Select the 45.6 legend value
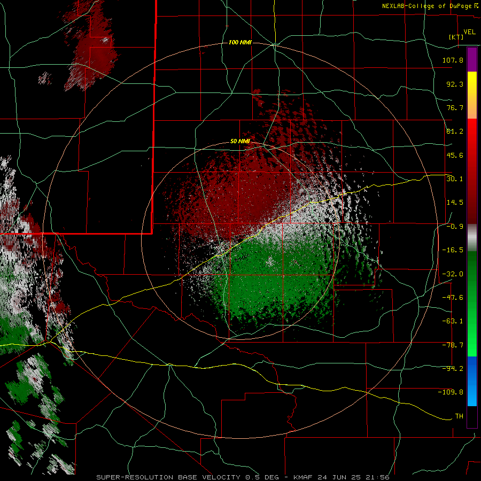The height and width of the screenshot is (481, 481). (455, 155)
